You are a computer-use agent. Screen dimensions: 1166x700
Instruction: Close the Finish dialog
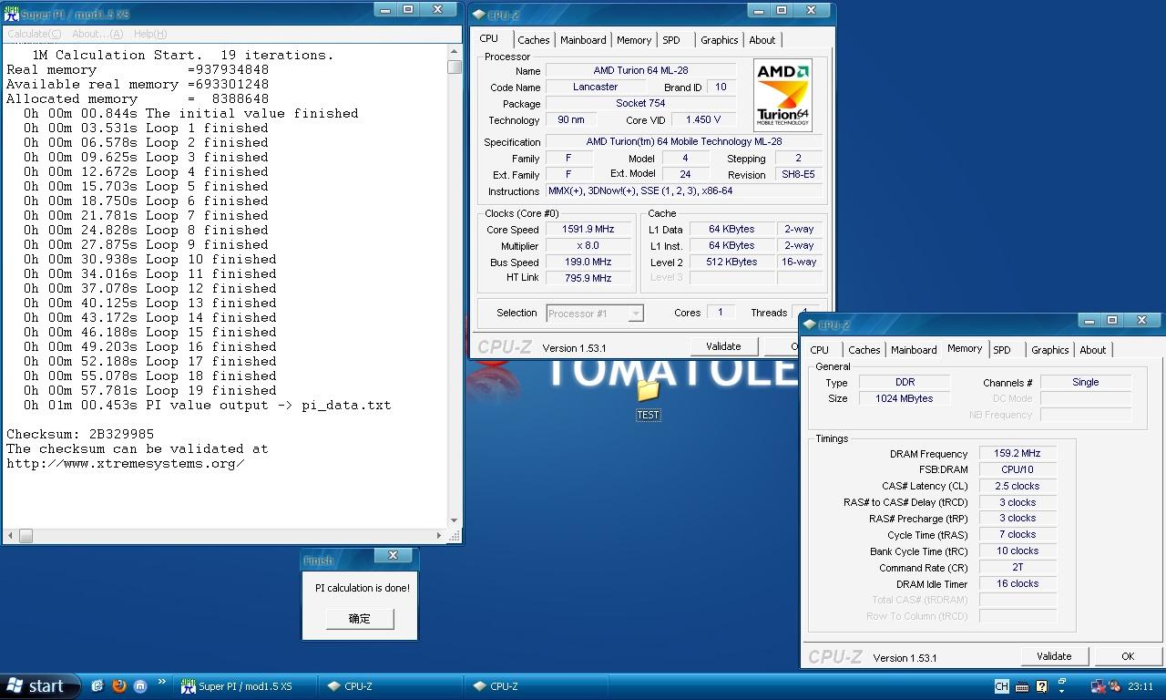coord(393,555)
